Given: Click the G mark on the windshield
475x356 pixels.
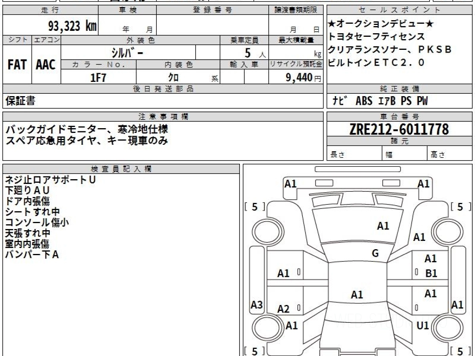Looking at the screenshot, I should (x=375, y=253).
